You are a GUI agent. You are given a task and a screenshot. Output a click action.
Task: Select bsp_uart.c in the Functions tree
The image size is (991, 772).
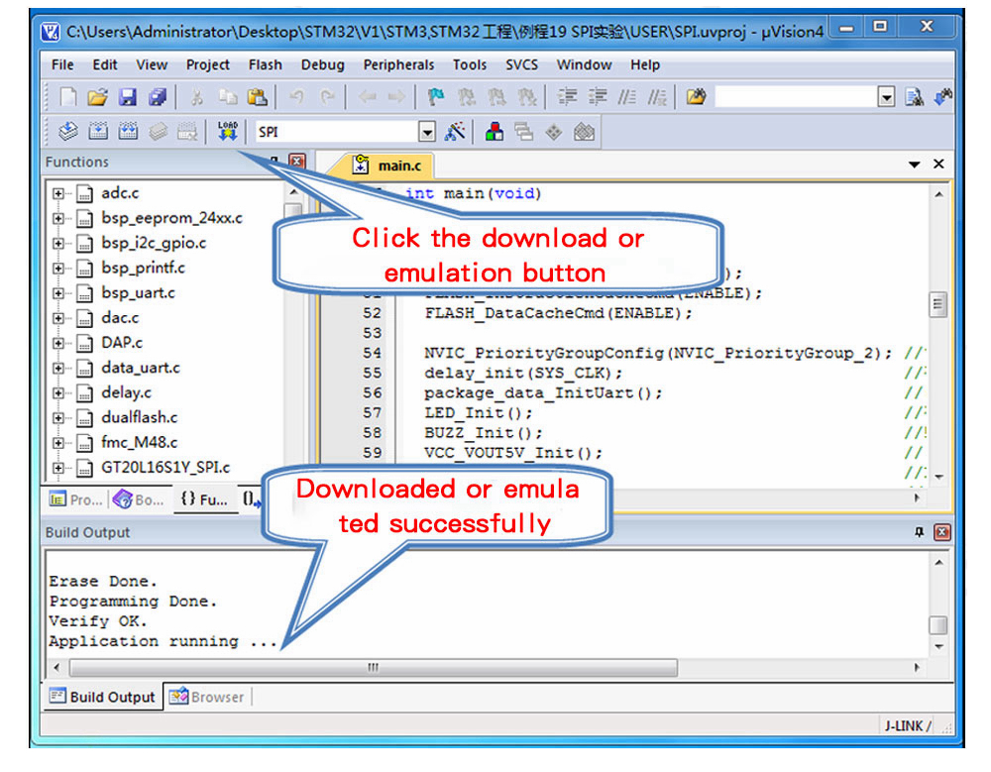pos(139,292)
